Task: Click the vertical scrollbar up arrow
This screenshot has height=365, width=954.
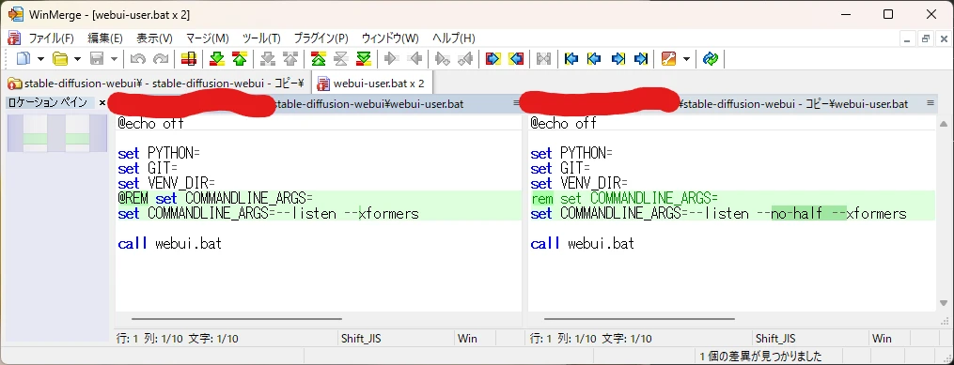Action: pos(945,123)
